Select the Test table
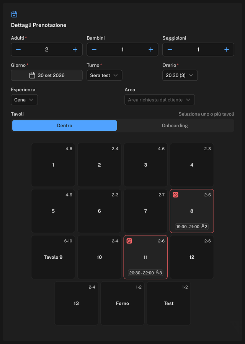This screenshot has height=344, width=245. pos(169,303)
